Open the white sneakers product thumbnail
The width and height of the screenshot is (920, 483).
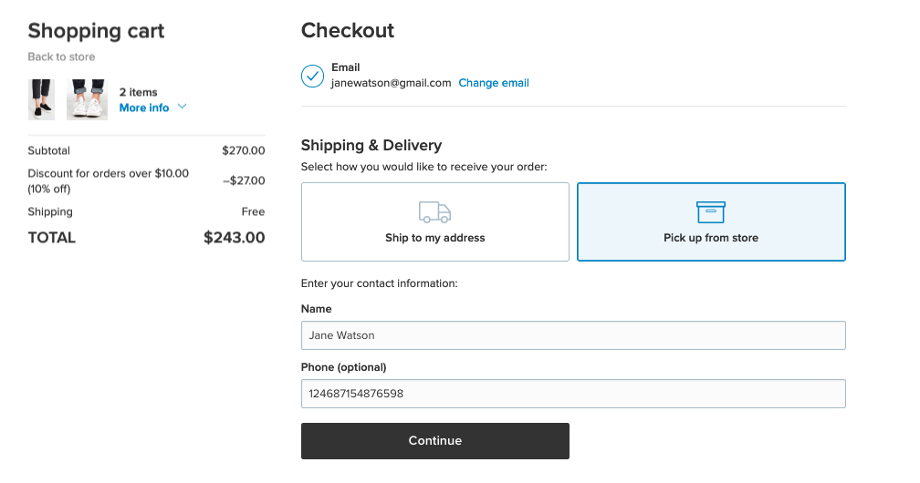[x=87, y=99]
